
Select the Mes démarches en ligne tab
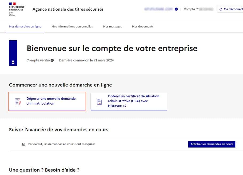[x=25, y=27]
